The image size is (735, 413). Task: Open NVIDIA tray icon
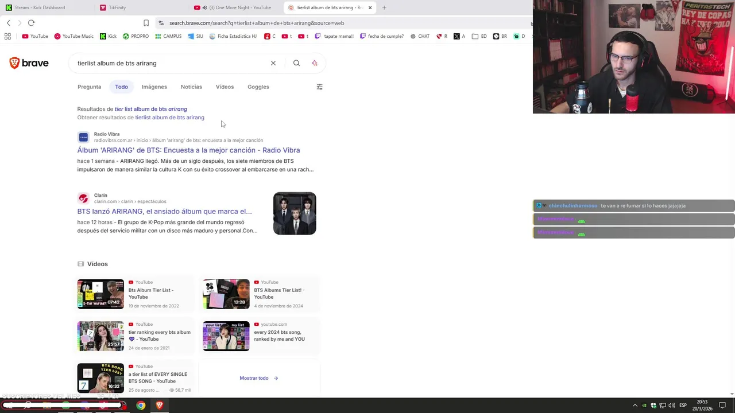(x=644, y=406)
